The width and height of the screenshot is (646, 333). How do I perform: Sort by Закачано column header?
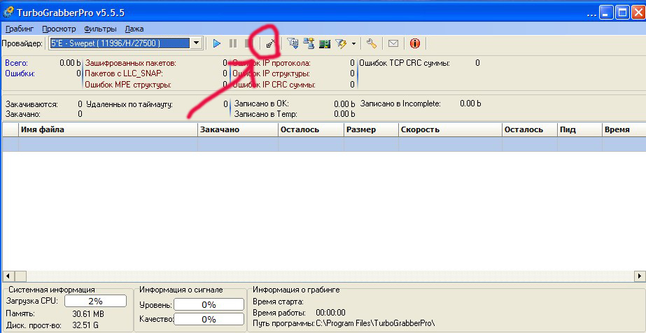pos(238,129)
